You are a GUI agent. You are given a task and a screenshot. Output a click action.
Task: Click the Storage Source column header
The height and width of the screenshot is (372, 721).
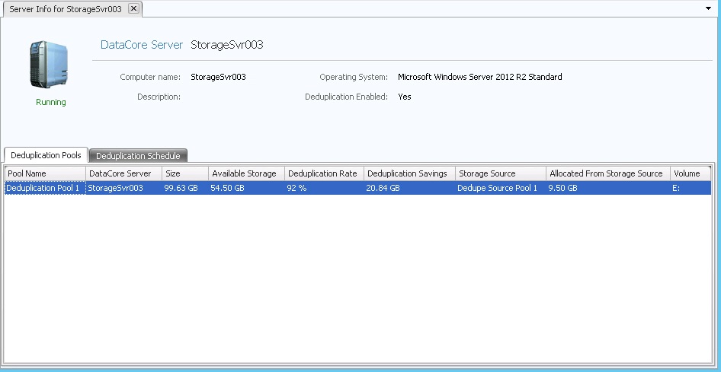tap(499, 173)
